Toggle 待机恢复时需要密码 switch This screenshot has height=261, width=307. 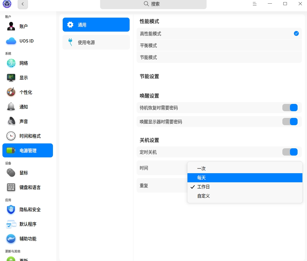coord(290,108)
